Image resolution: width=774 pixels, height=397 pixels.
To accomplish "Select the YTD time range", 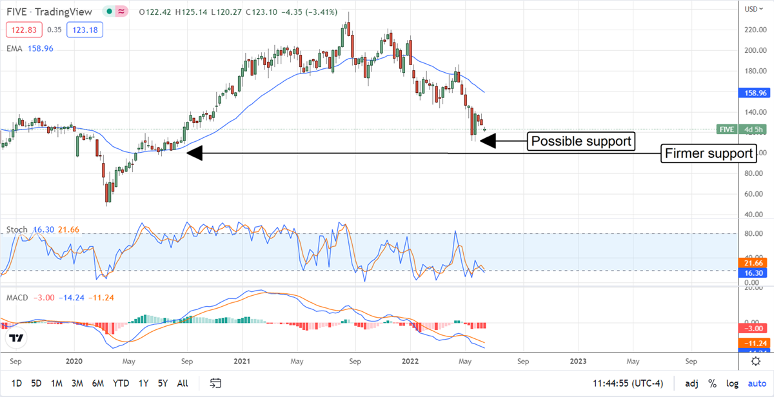I will pyautogui.click(x=120, y=383).
